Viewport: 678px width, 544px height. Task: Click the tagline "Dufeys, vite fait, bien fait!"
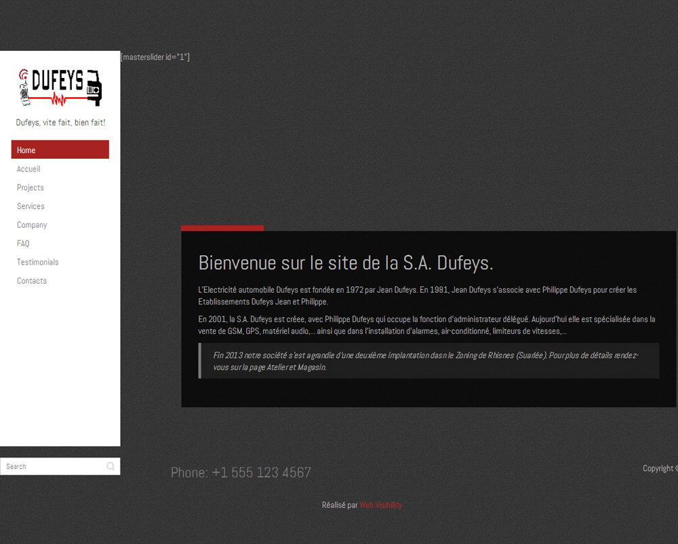coord(60,123)
